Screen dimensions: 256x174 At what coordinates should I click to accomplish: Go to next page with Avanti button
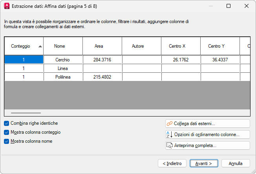click(x=204, y=163)
